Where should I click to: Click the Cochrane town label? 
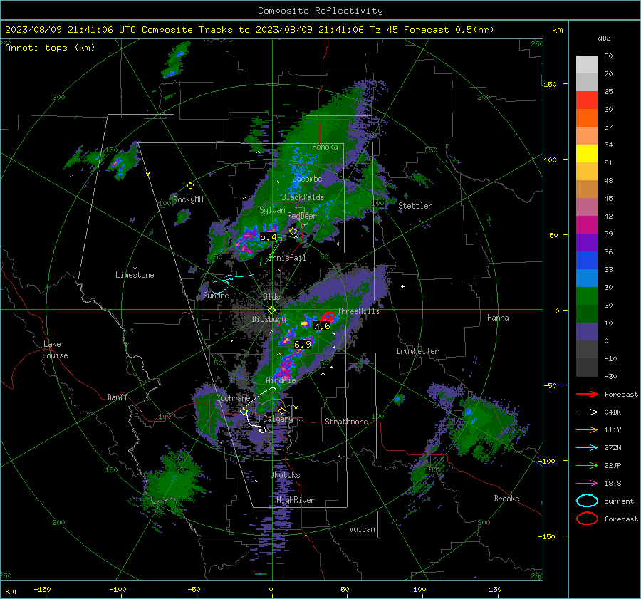233,398
